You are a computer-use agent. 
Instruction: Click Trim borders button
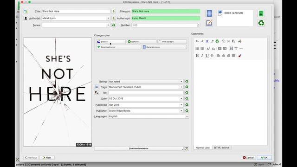pos(172,42)
